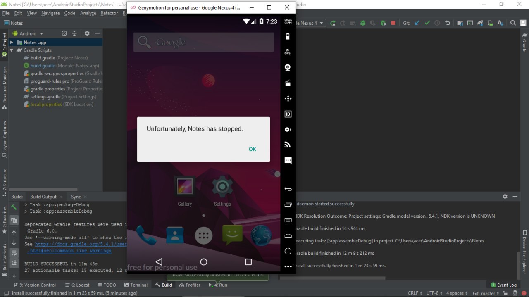The width and height of the screenshot is (529, 297).
Task: Open Genymotion Identifiers ID widget
Action: tap(288, 114)
